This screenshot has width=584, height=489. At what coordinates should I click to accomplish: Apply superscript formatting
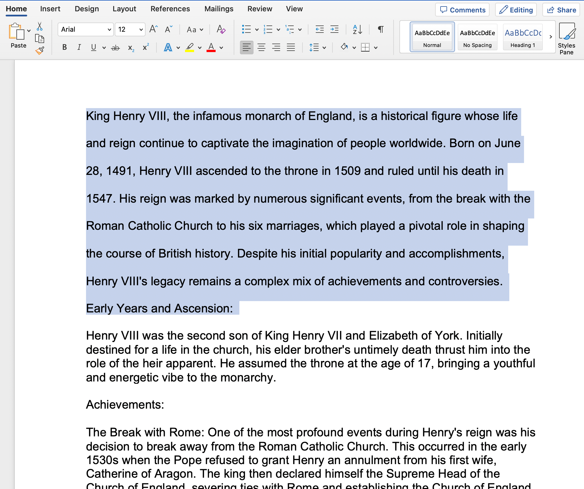pyautogui.click(x=146, y=47)
